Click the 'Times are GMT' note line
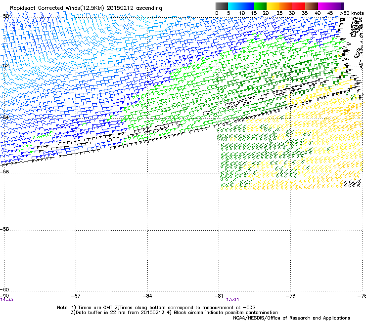Image resolution: width=366 pixels, height=321 pixels. coord(156,308)
